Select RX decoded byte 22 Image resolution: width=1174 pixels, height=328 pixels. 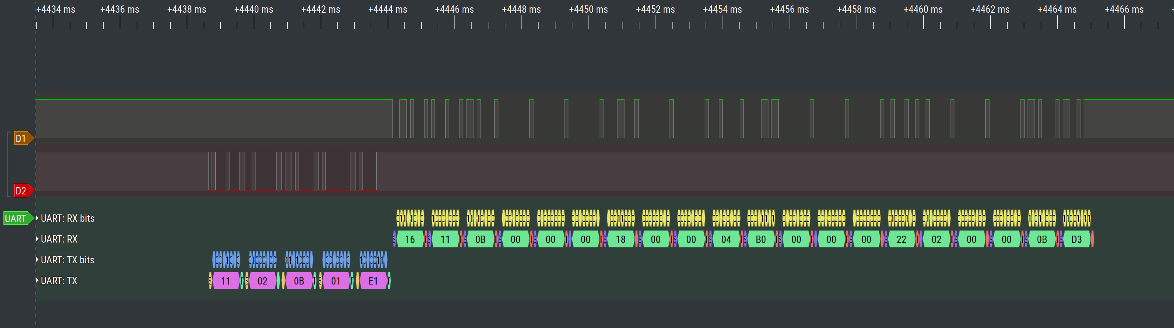tap(901, 239)
